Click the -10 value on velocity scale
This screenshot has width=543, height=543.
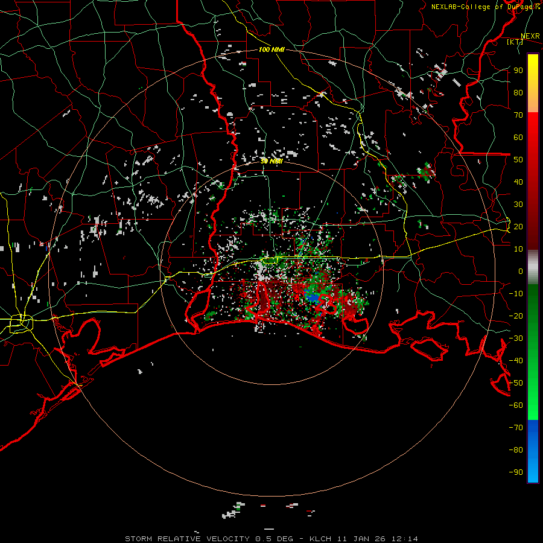coord(516,294)
